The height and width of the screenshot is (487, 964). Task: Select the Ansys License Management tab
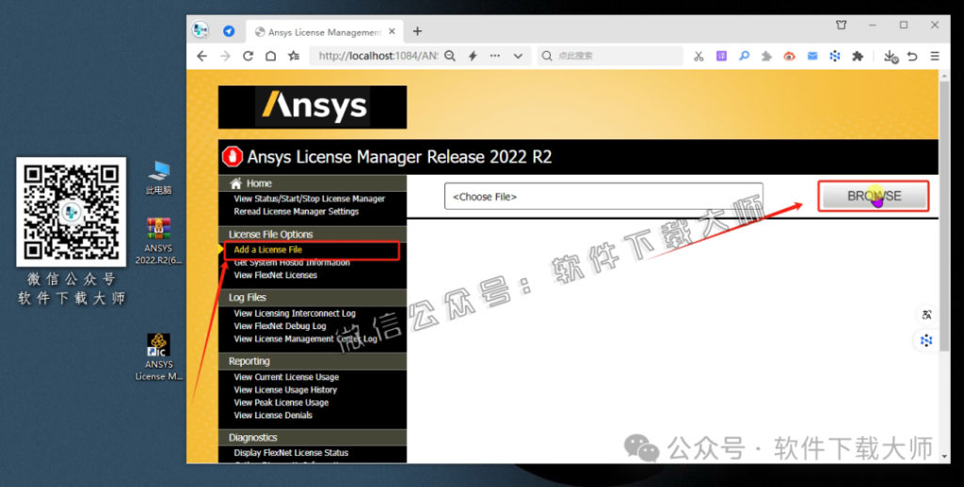(324, 32)
